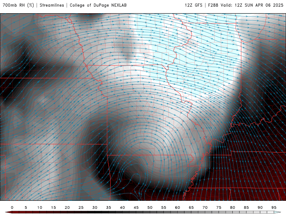Click the 'College of DuPage NEXLAB' text

pos(98,5)
